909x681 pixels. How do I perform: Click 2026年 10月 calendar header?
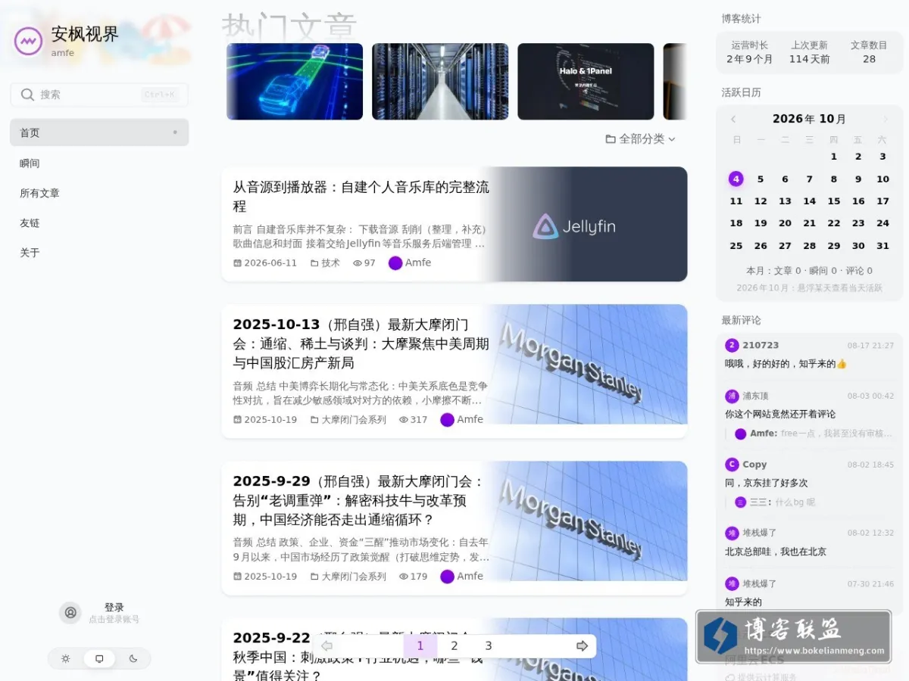(809, 119)
